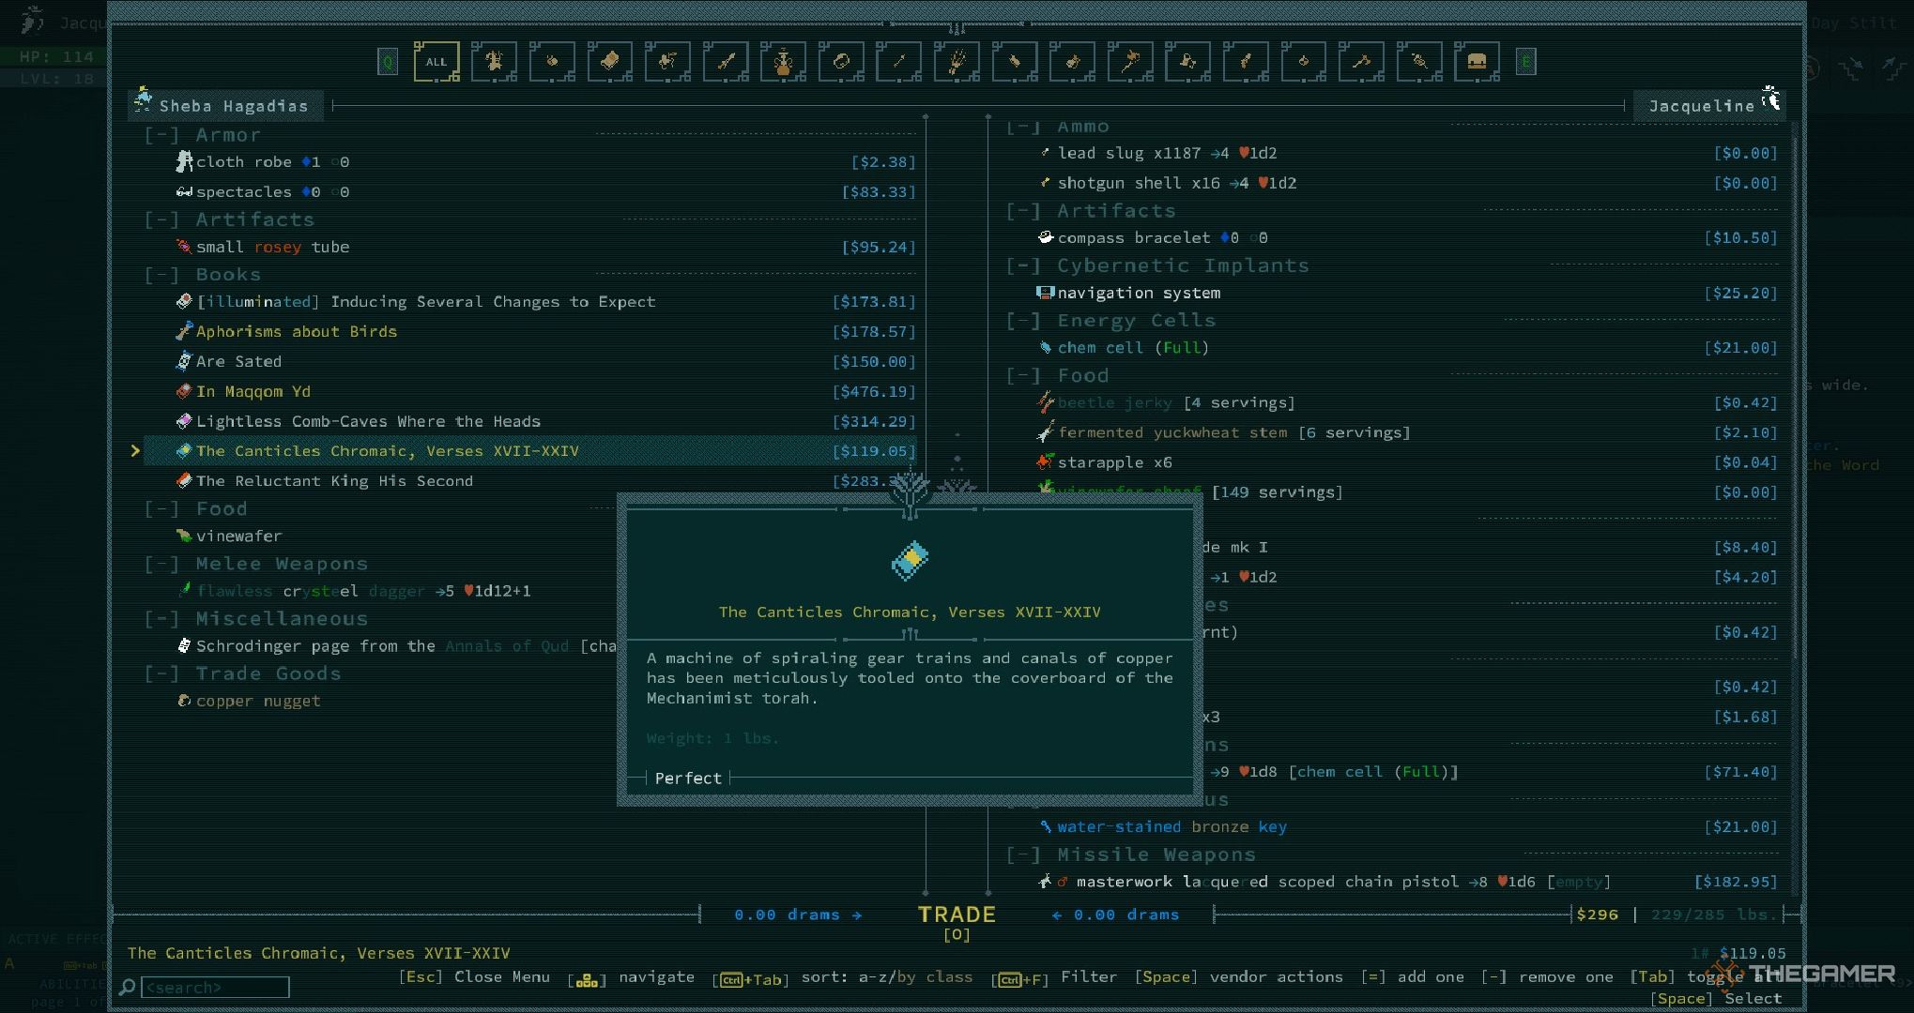The width and height of the screenshot is (1914, 1013).
Task: Filter by the scroll/books category icon
Action: [x=609, y=62]
